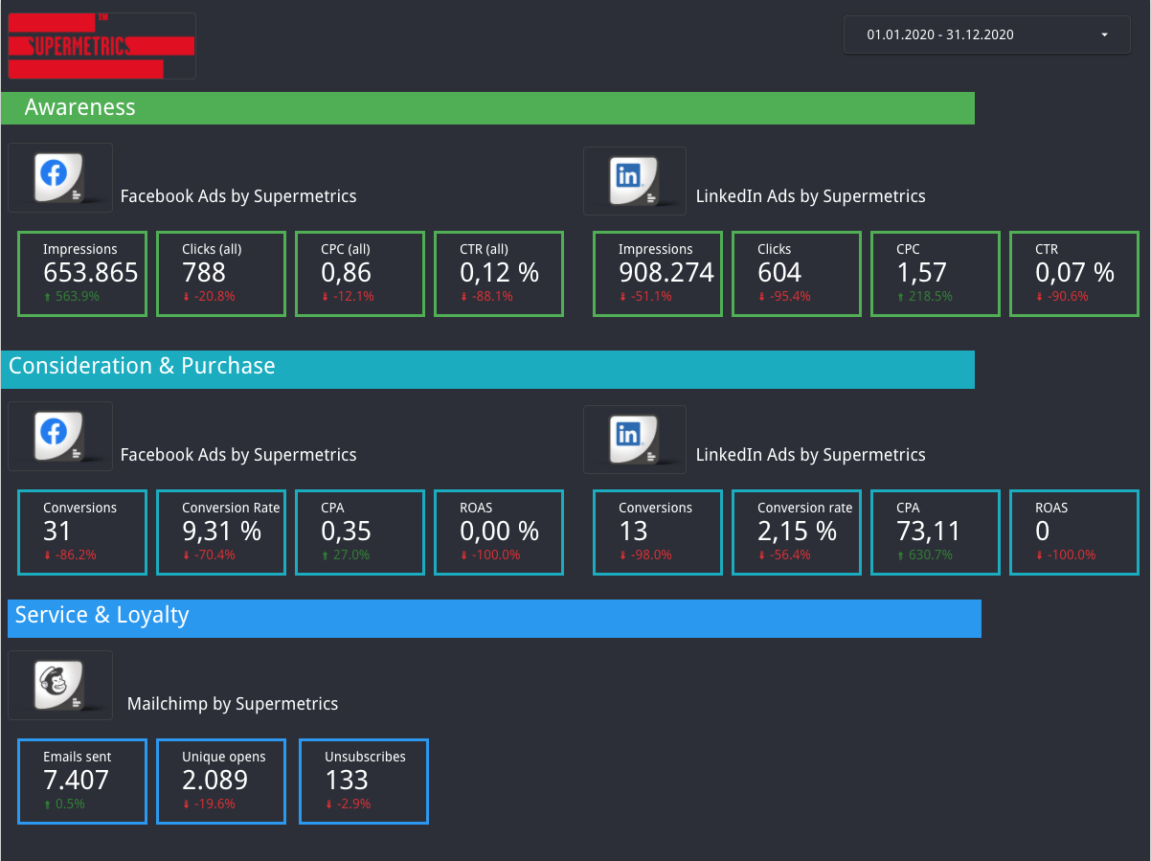Select LinkedIn ROAS scorecard 0

click(x=1074, y=532)
